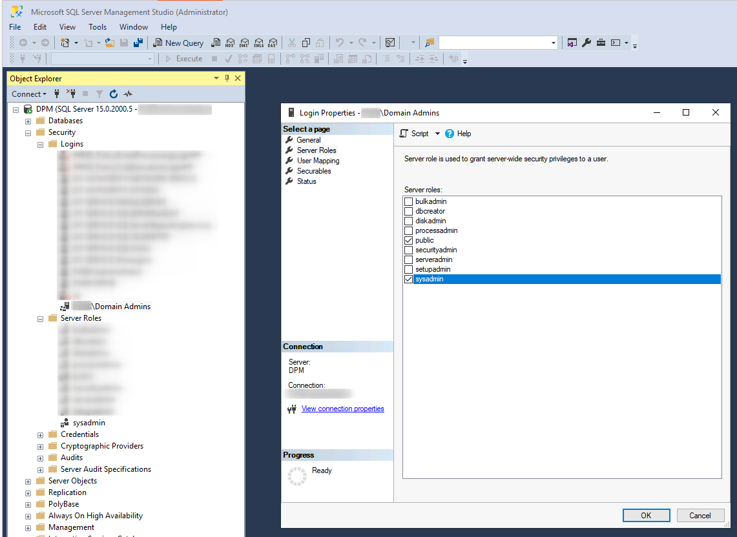737x537 pixels.
Task: Collapse the Server Roles folder
Action: (40, 319)
